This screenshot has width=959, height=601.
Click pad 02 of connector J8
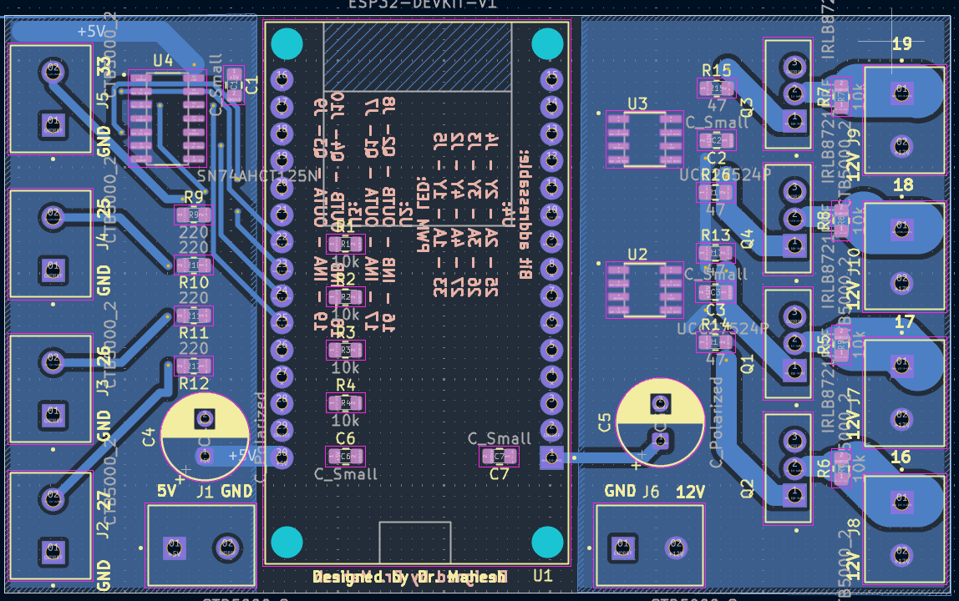coord(902,555)
